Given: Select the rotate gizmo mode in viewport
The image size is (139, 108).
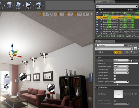Looking at the screenshot, I should pos(45,14).
